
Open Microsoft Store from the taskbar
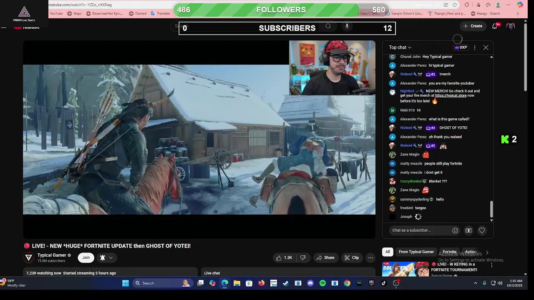point(249,283)
